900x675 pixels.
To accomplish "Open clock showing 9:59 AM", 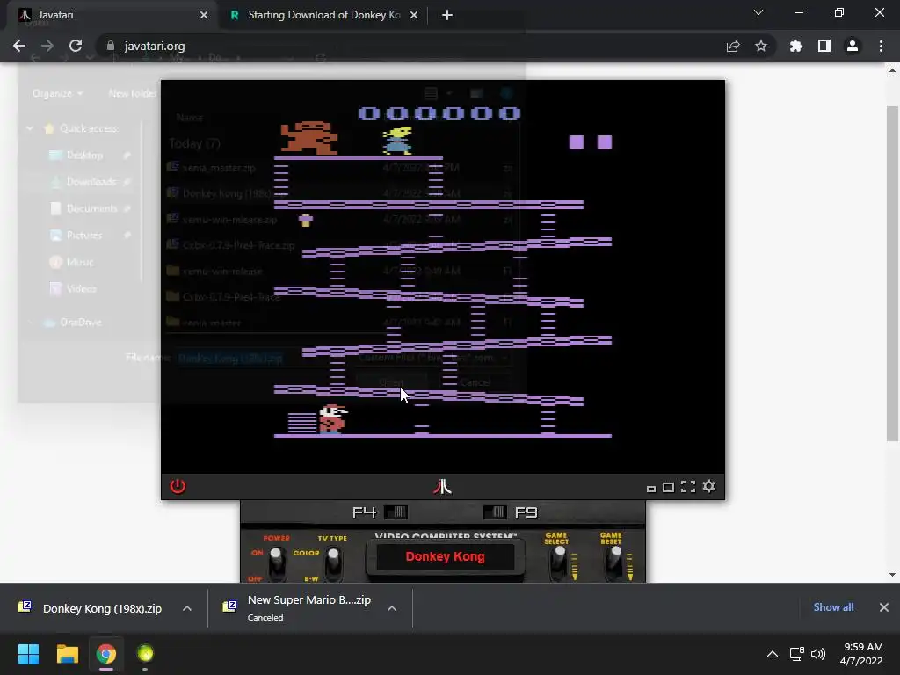I will (x=861, y=654).
